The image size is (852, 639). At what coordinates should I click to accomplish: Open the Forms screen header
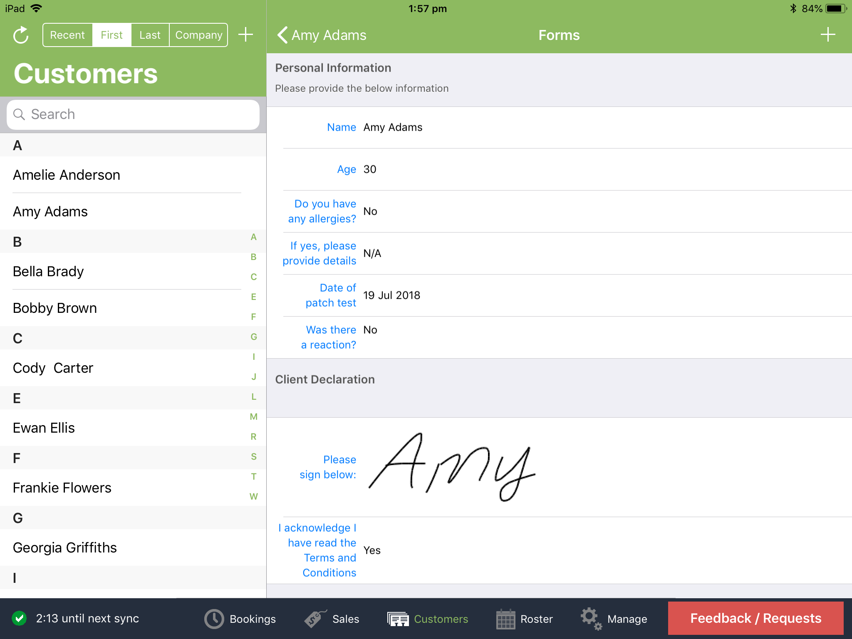[559, 35]
